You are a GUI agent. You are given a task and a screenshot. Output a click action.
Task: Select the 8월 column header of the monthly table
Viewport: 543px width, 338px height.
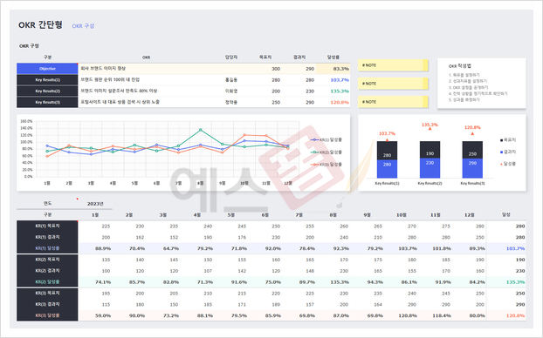[333, 215]
